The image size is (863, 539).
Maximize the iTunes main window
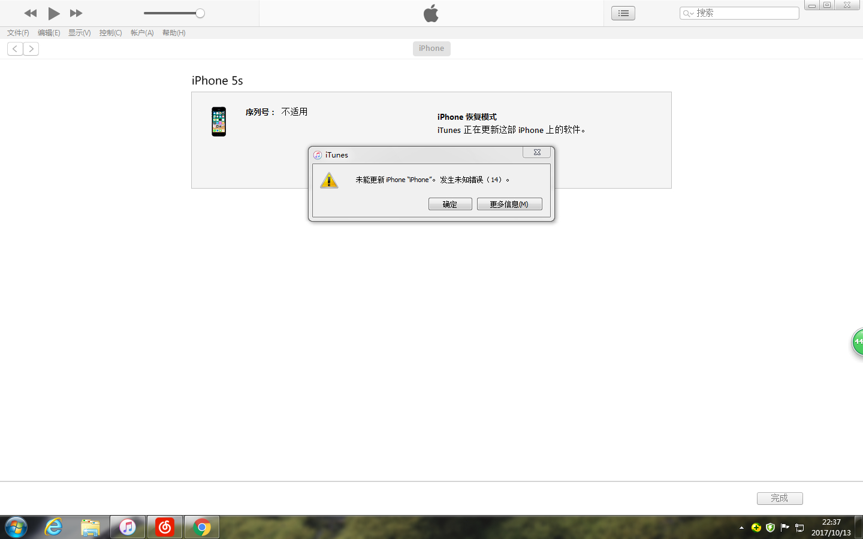[827, 5]
